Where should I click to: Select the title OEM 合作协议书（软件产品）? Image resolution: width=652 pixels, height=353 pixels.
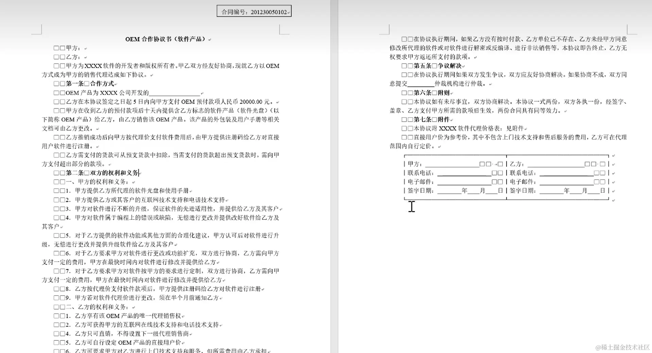click(x=166, y=39)
